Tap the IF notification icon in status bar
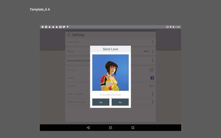Image resolution: width=221 pixels, height=138 pixels. click(64, 27)
